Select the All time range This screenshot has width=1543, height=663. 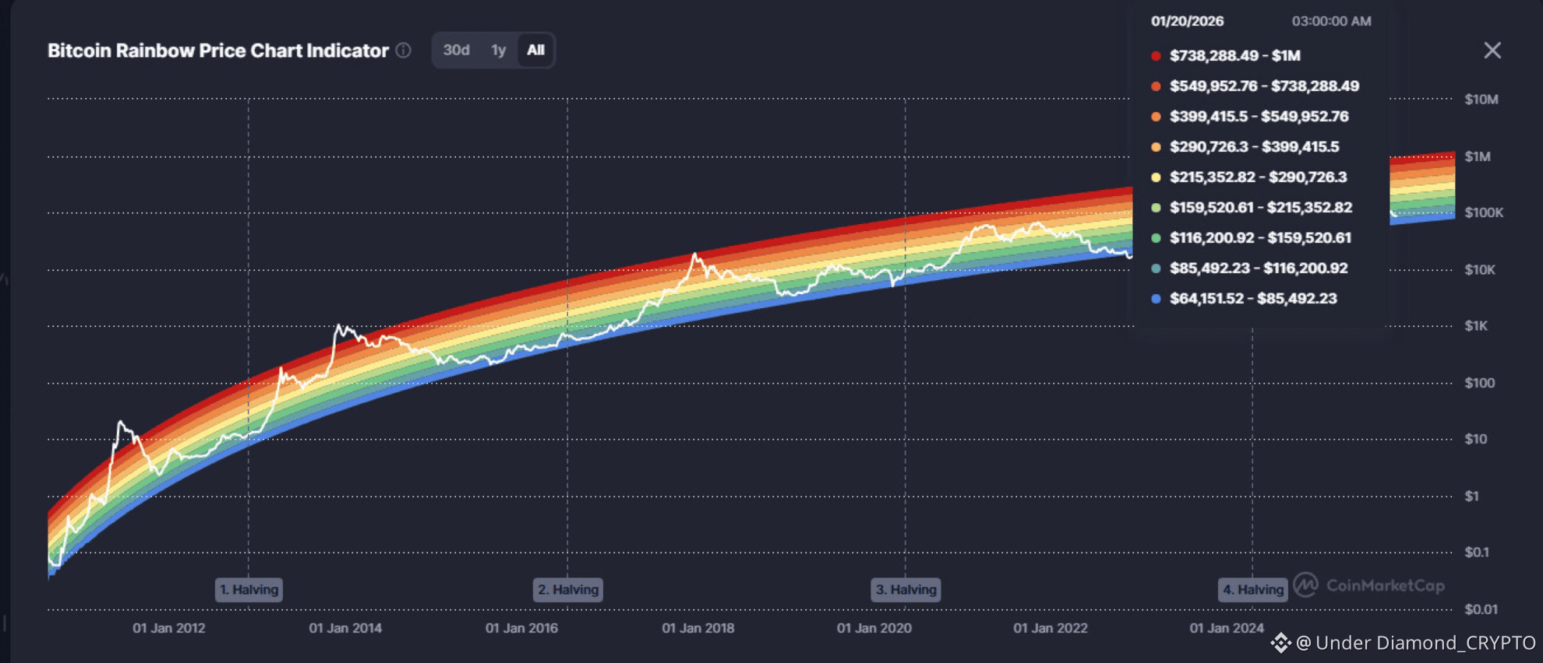pyautogui.click(x=535, y=51)
